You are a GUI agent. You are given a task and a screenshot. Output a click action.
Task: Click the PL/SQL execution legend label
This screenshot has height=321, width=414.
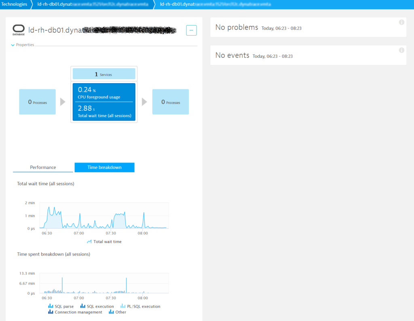[x=144, y=306]
